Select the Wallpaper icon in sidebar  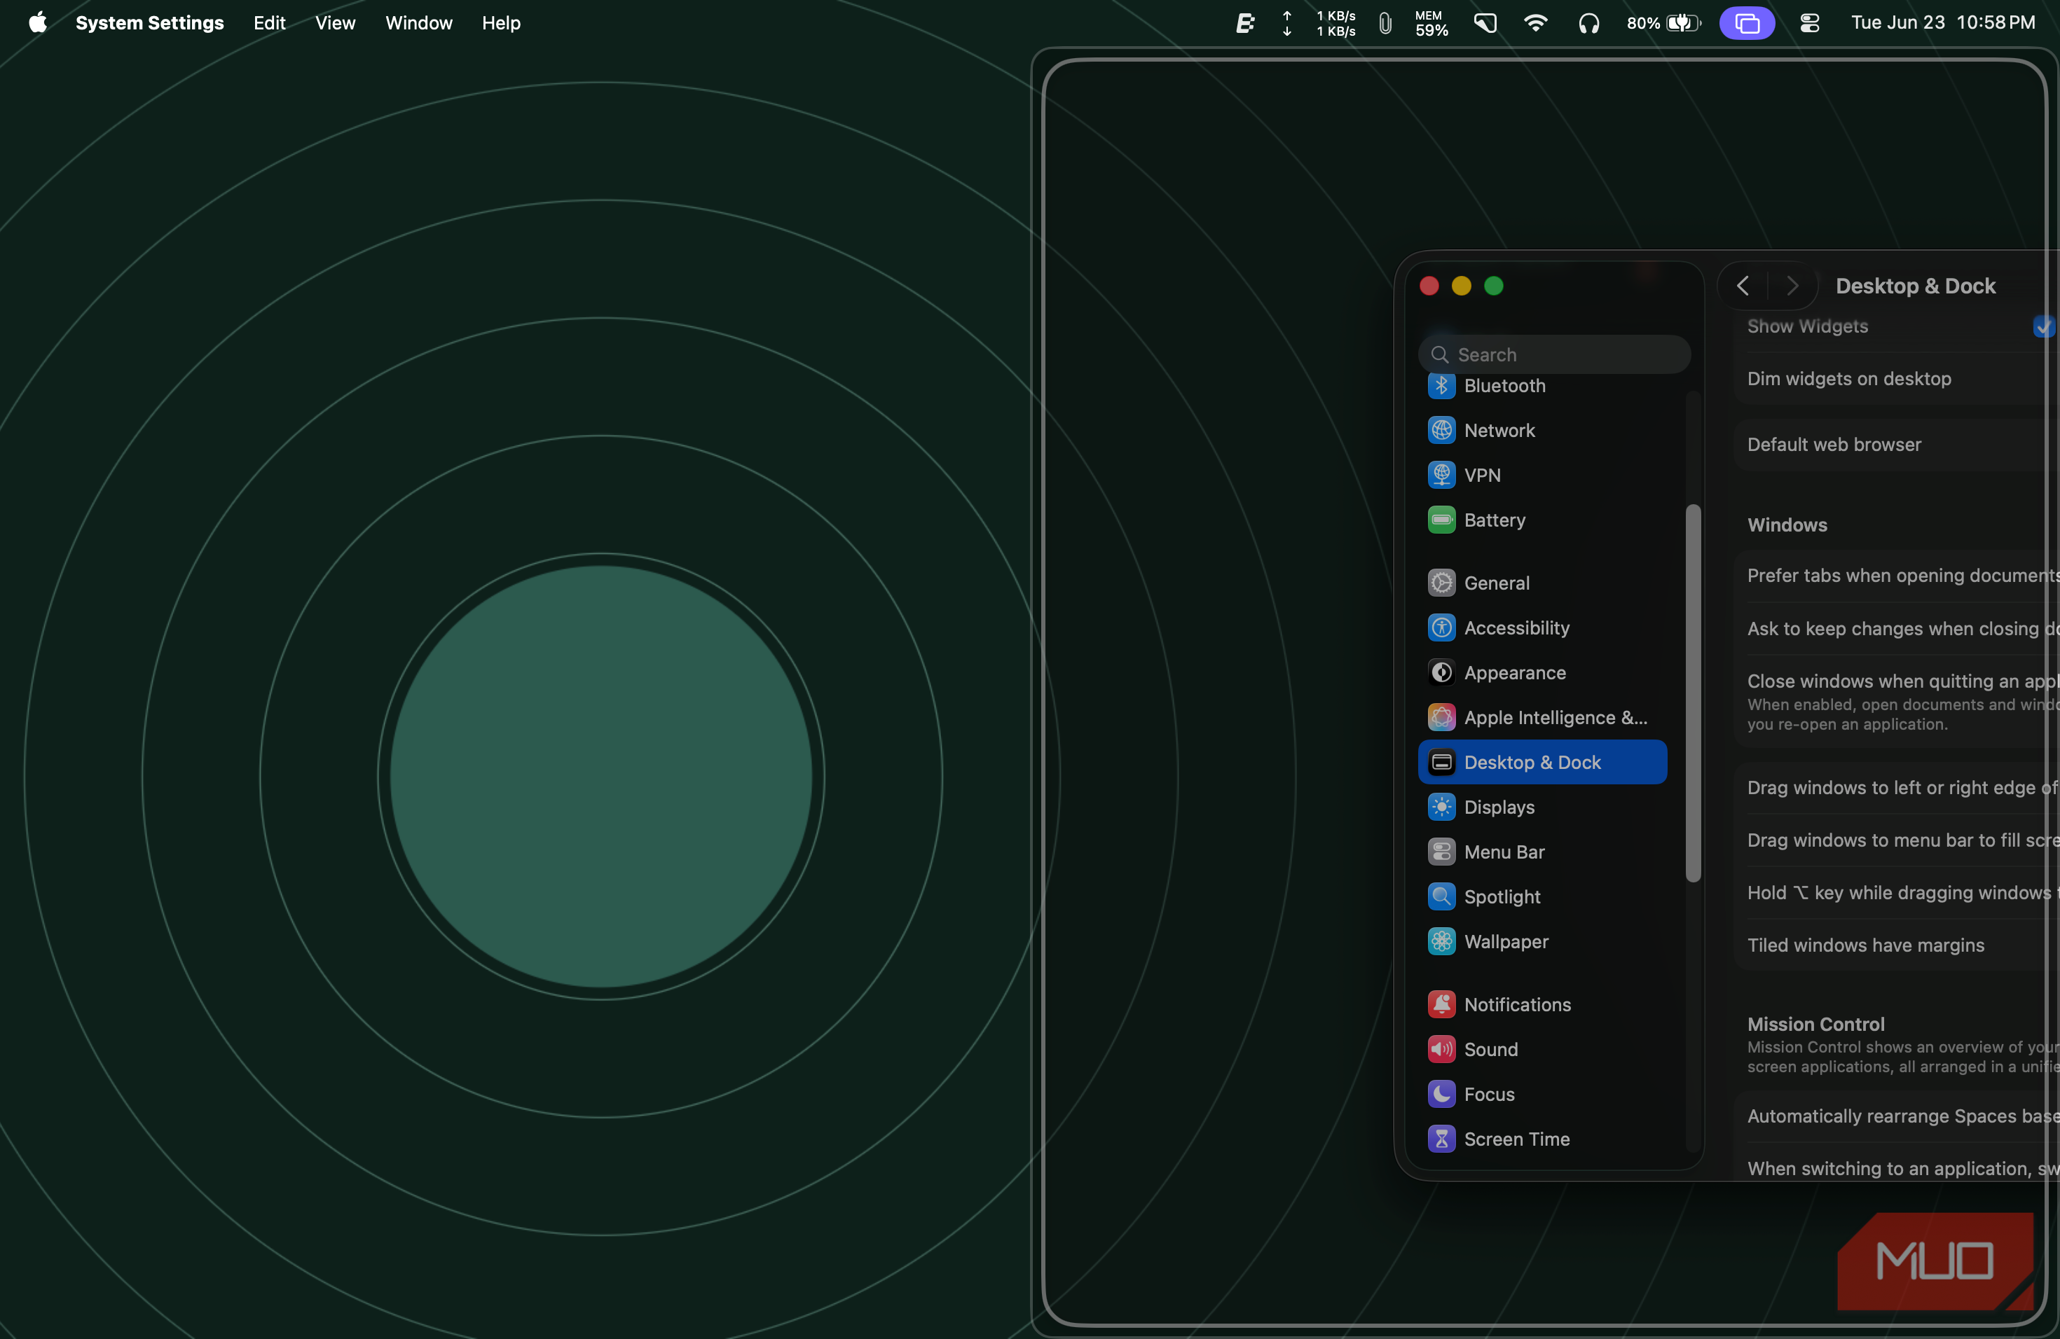pyautogui.click(x=1441, y=943)
